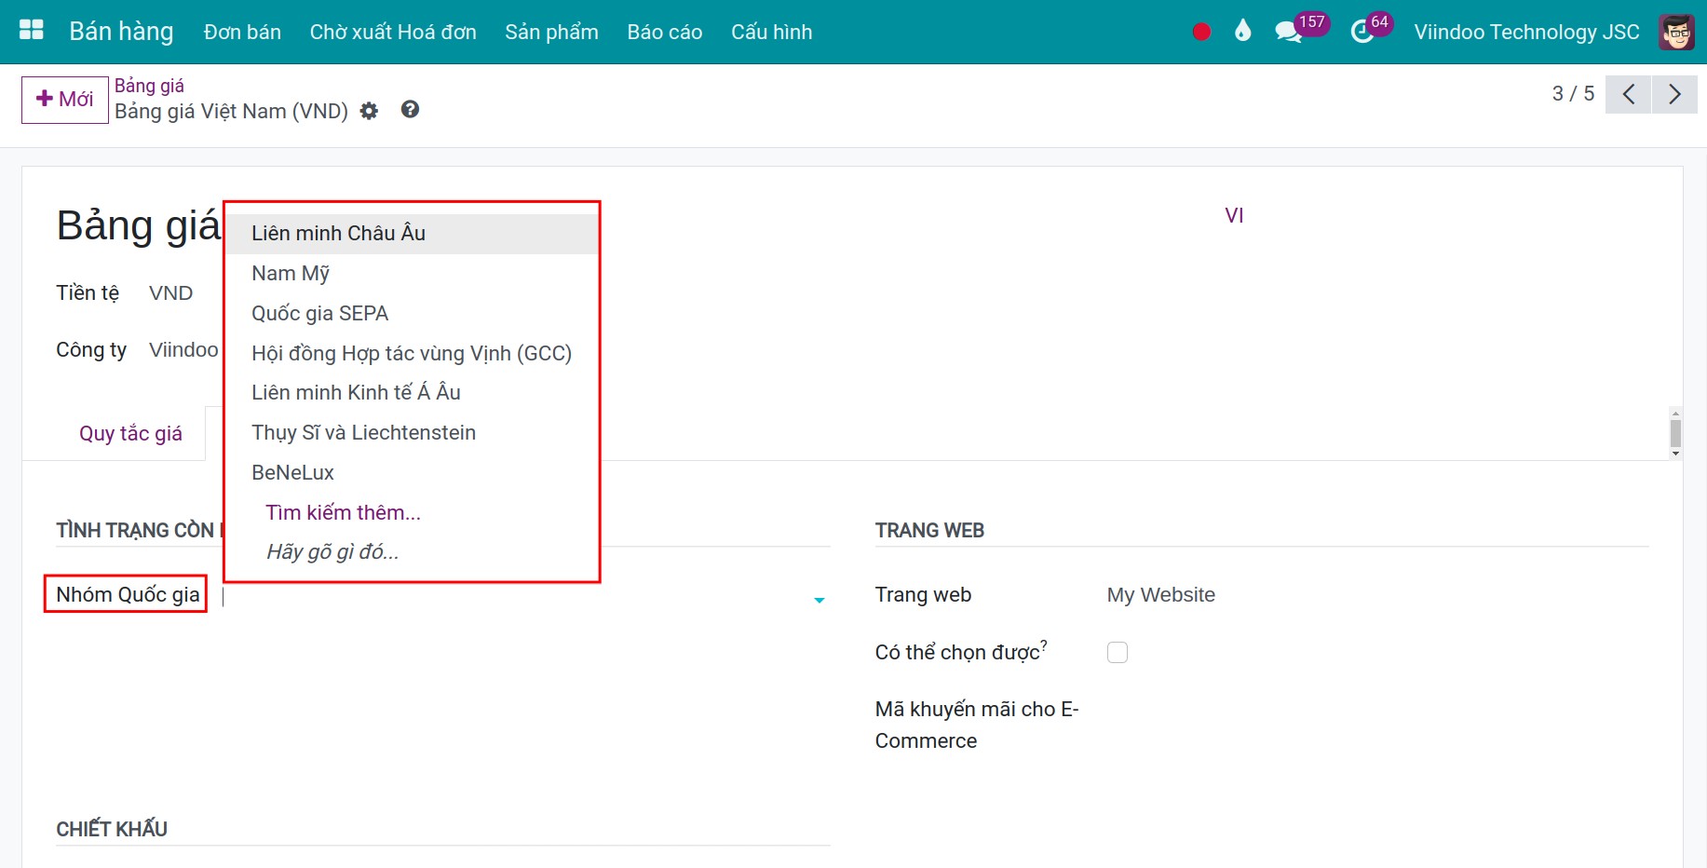Click the Nhóm Quốc gia input field
The height and width of the screenshot is (868, 1707).
coord(512,597)
